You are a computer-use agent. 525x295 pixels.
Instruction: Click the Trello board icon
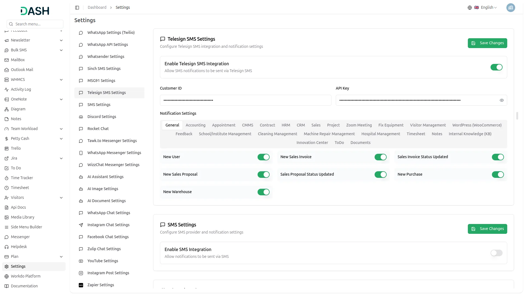(7, 149)
